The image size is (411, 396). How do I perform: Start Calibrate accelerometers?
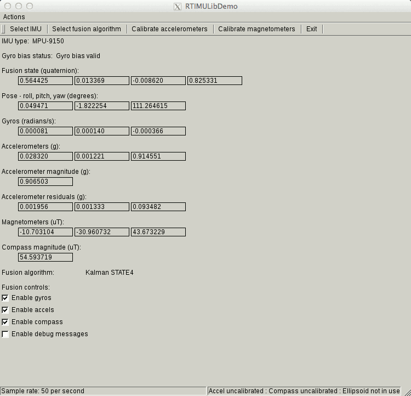[x=169, y=29]
